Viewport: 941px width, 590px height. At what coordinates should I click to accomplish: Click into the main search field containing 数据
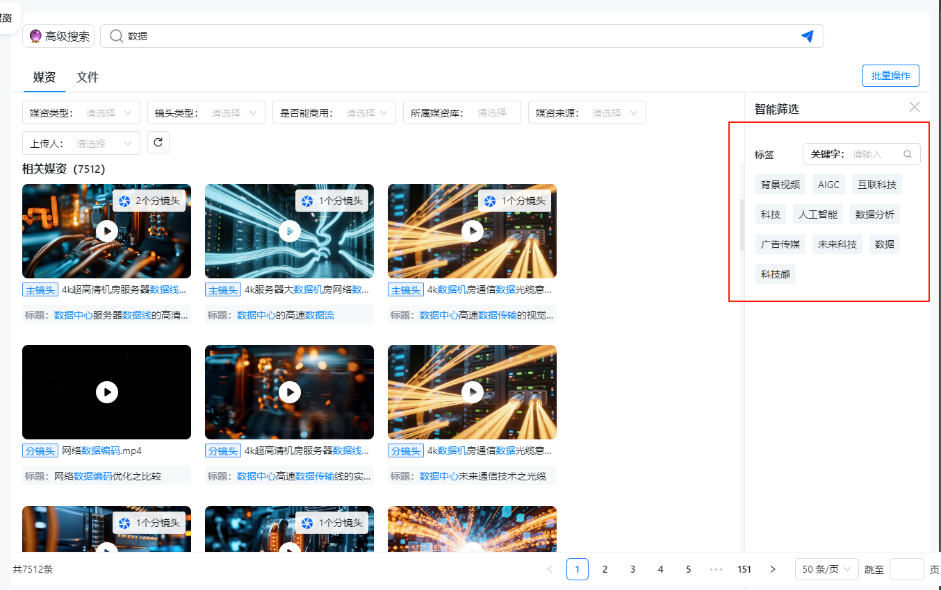pos(462,36)
